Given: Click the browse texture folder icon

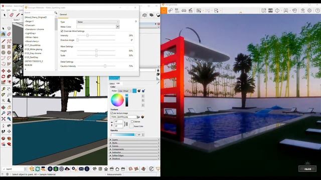Looking at the screenshot, I should pyautogui.click(x=138, y=117).
